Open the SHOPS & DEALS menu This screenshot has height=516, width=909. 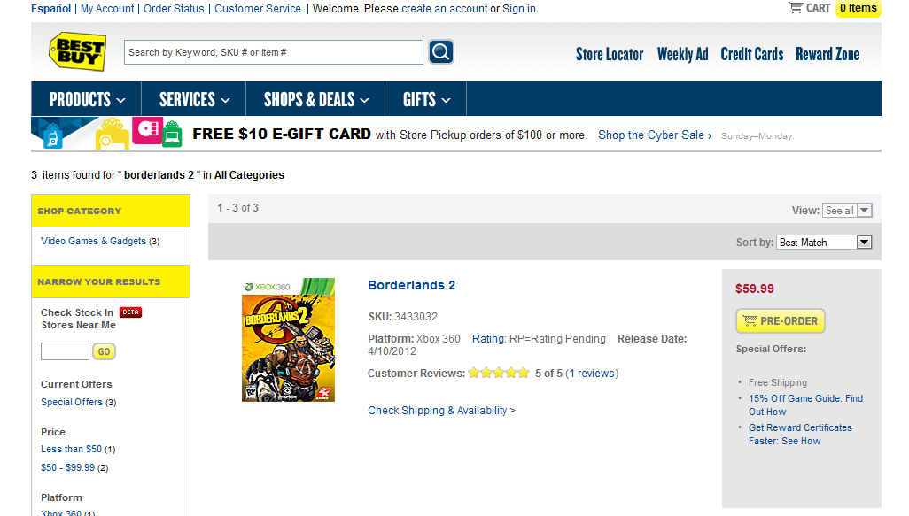tap(316, 100)
